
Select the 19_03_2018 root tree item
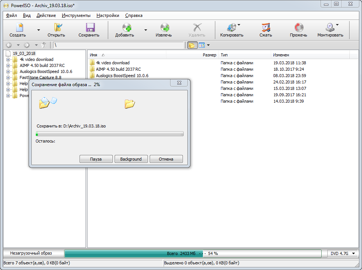tap(24, 53)
